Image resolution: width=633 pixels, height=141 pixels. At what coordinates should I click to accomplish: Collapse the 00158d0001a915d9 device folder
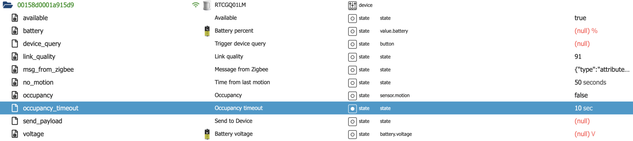[8, 5]
